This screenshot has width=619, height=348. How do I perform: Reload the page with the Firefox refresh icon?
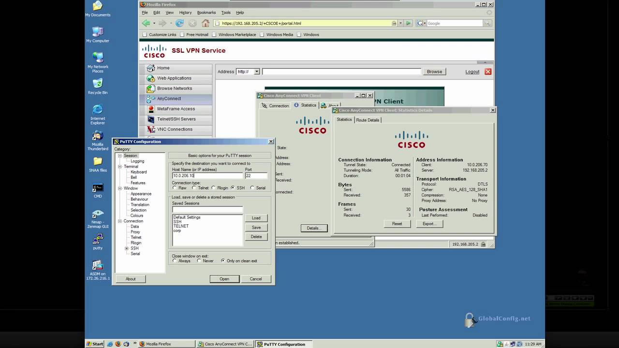(179, 23)
